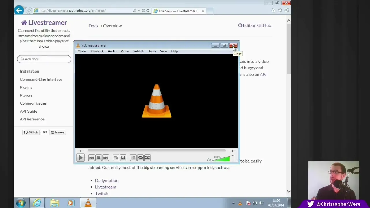Toggle VLC fullscreen video button
Image resolution: width=370 pixels, height=208 pixels.
coord(116,158)
